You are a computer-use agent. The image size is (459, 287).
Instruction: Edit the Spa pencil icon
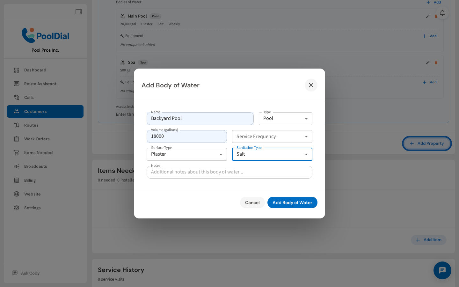click(x=427, y=63)
